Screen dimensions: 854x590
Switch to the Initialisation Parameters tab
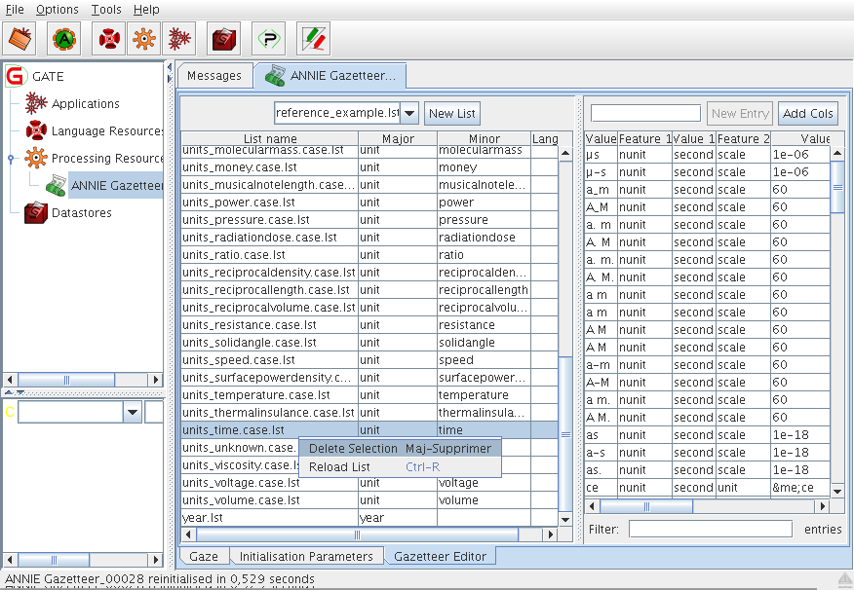click(306, 557)
